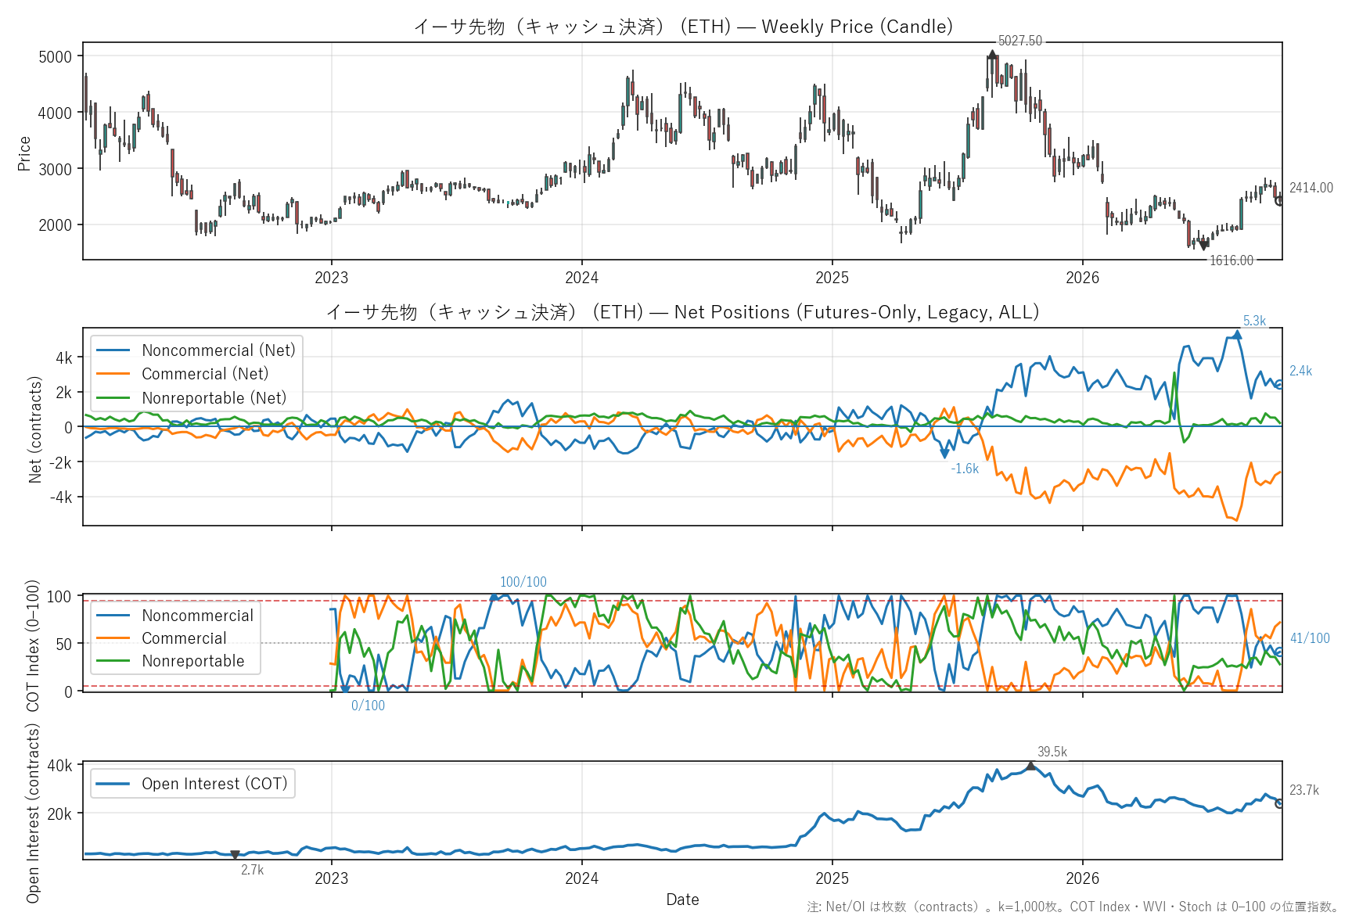The image size is (1352, 923).
Task: Click the 2.7k open interest low marker
Action: pyautogui.click(x=235, y=855)
